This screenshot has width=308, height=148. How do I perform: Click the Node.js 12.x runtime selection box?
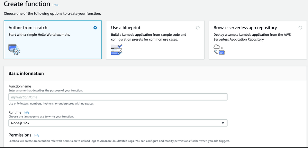(118, 123)
